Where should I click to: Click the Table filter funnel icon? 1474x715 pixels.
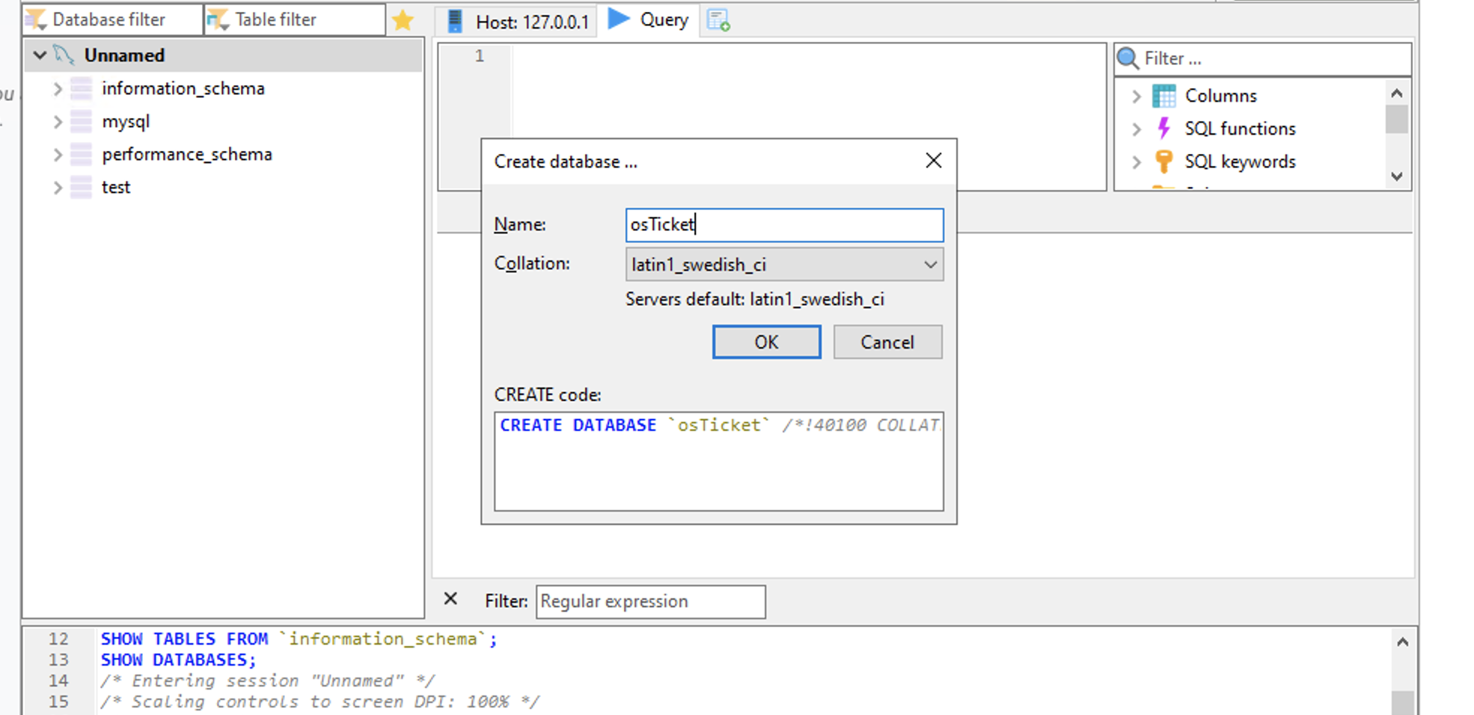[x=217, y=19]
